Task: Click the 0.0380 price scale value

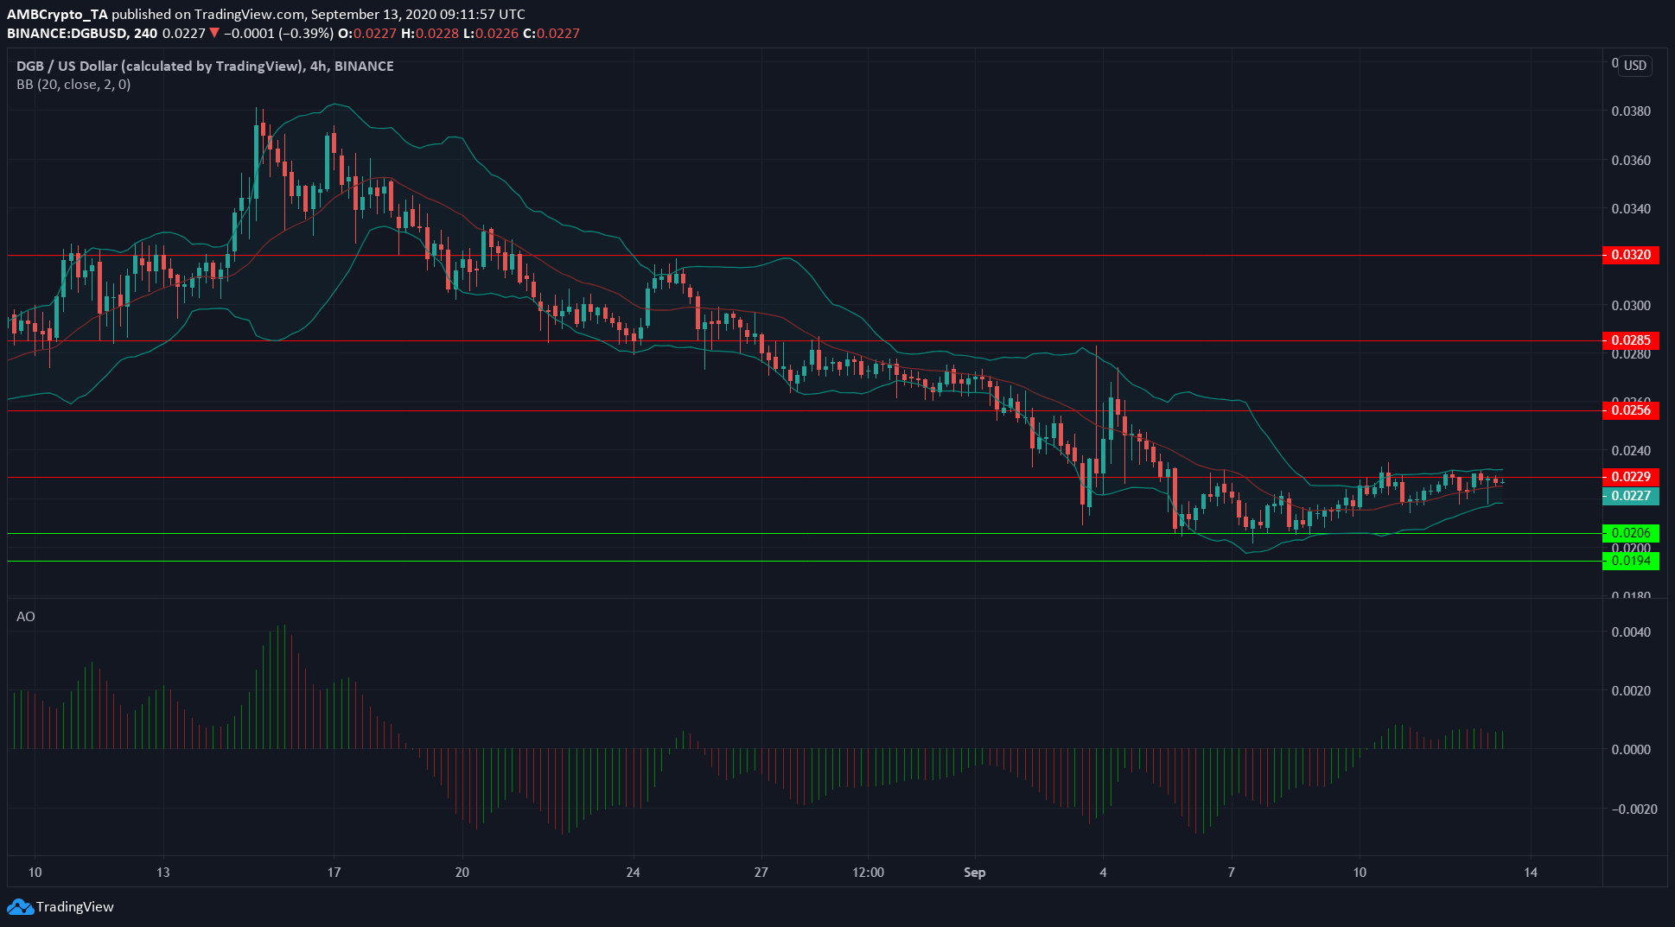Action: click(x=1631, y=111)
